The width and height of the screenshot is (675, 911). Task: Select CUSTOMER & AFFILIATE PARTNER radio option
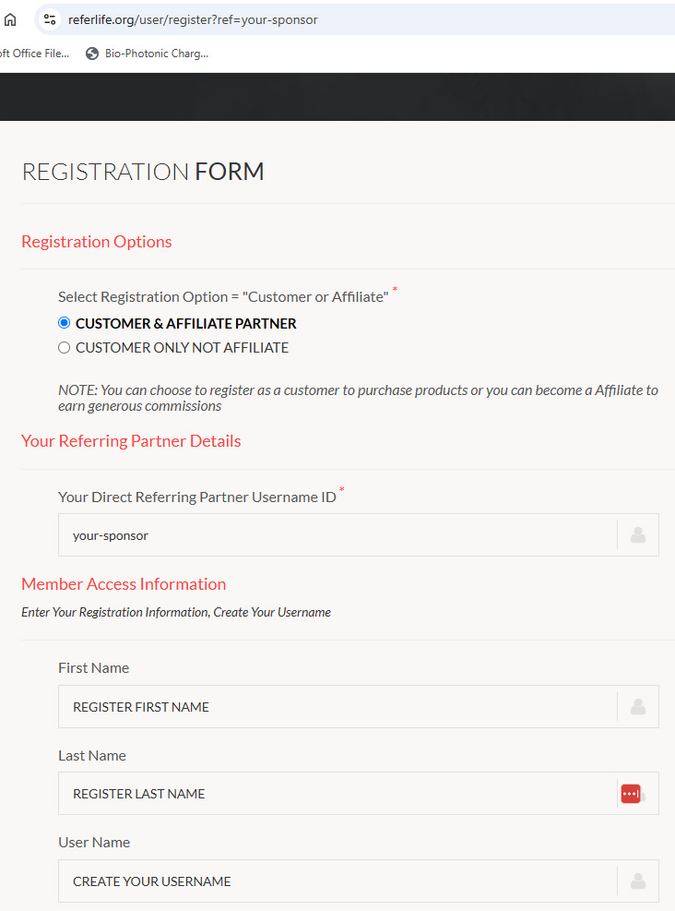64,323
